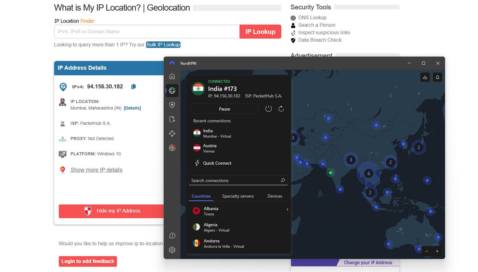
Task: Click the IP Lookup button
Action: pos(260,32)
